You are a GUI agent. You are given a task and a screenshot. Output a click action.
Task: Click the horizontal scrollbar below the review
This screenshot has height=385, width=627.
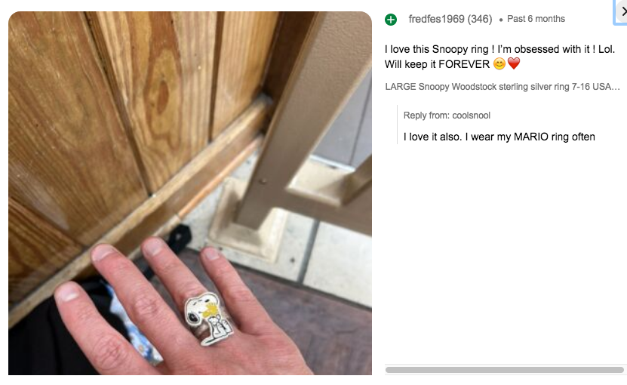click(504, 370)
